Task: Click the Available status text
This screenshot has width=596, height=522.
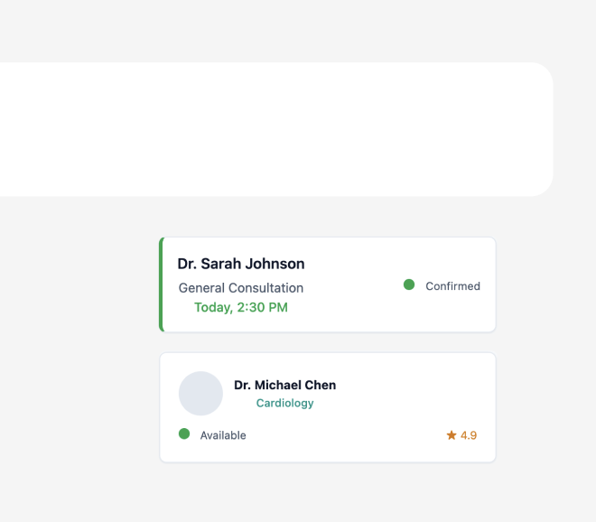Action: coord(223,435)
